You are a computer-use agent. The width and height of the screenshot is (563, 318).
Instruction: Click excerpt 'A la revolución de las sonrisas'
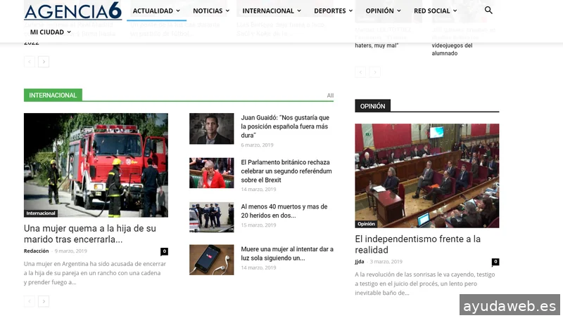coord(425,284)
